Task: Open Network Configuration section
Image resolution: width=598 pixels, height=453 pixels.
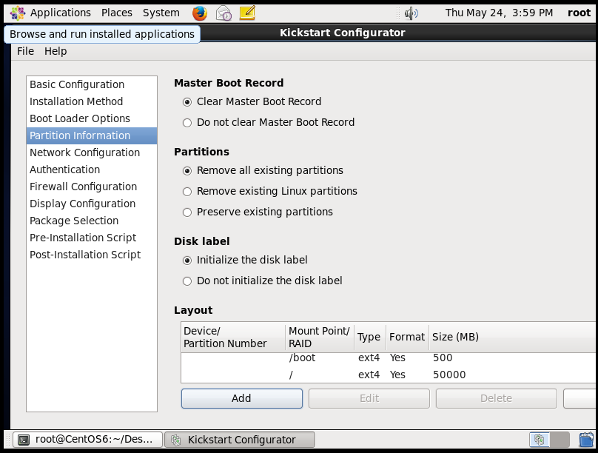Action: point(92,152)
